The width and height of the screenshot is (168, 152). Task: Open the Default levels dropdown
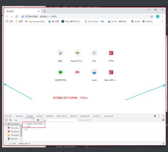85,120
